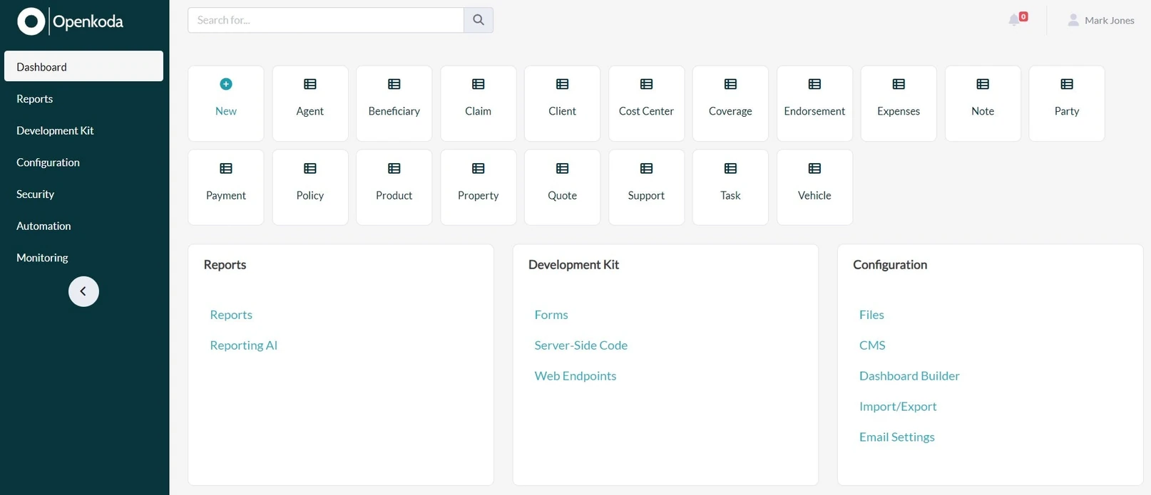The width and height of the screenshot is (1151, 495).
Task: Open the Claim table icon
Action: [479, 84]
